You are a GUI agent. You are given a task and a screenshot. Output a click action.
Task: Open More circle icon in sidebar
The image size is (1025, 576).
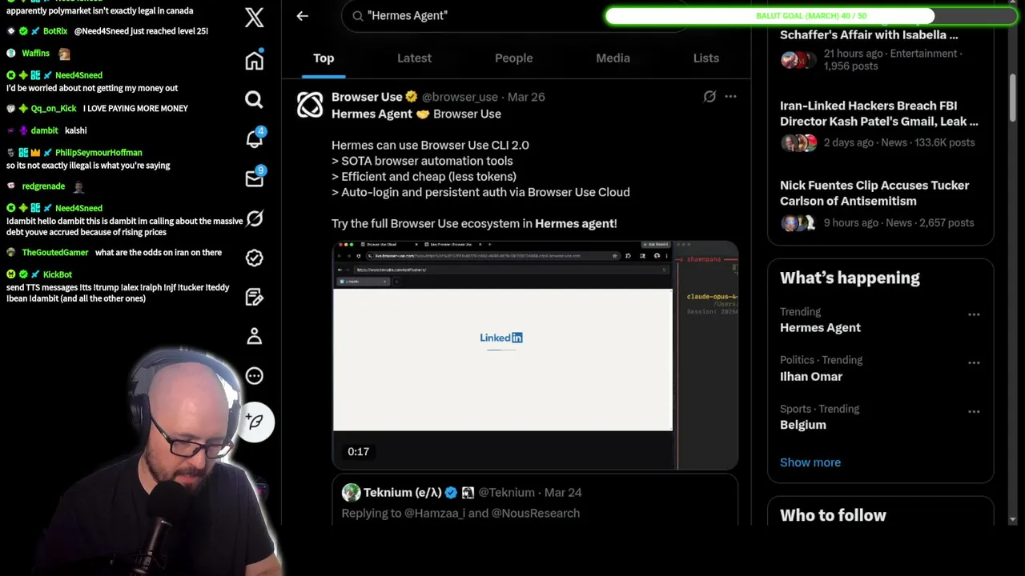point(254,375)
